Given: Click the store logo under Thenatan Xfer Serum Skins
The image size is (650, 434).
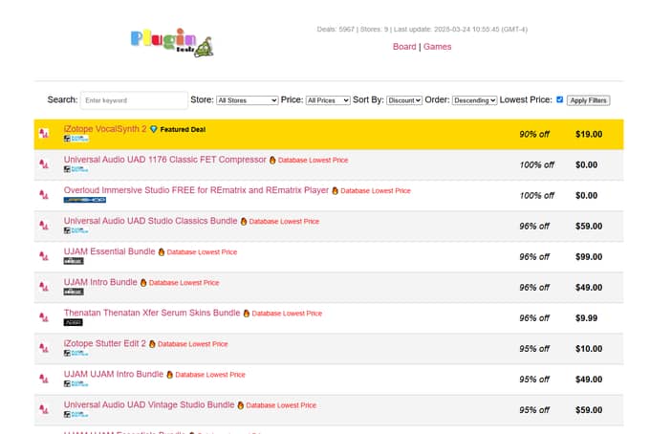Looking at the screenshot, I should [x=74, y=322].
